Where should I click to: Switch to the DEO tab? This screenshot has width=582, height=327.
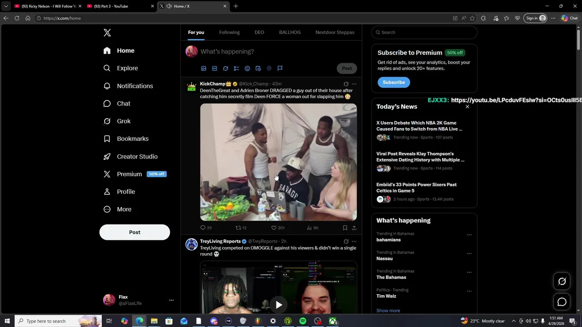pyautogui.click(x=259, y=32)
